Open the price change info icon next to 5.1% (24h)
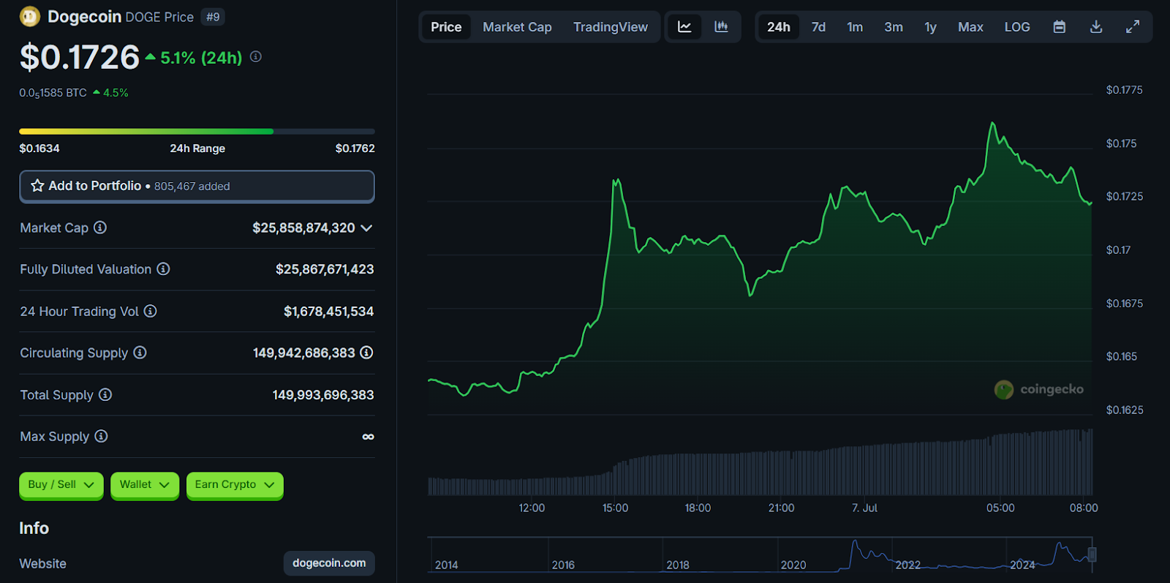Image resolution: width=1170 pixels, height=583 pixels. point(256,56)
